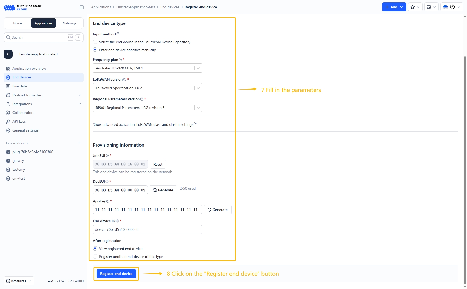467x289 pixels.
Task: Click the Frequency plan help icon
Action: pyautogui.click(x=120, y=60)
